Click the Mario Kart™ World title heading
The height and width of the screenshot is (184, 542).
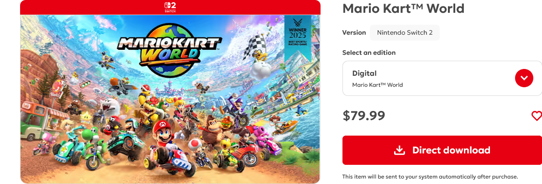point(403,8)
